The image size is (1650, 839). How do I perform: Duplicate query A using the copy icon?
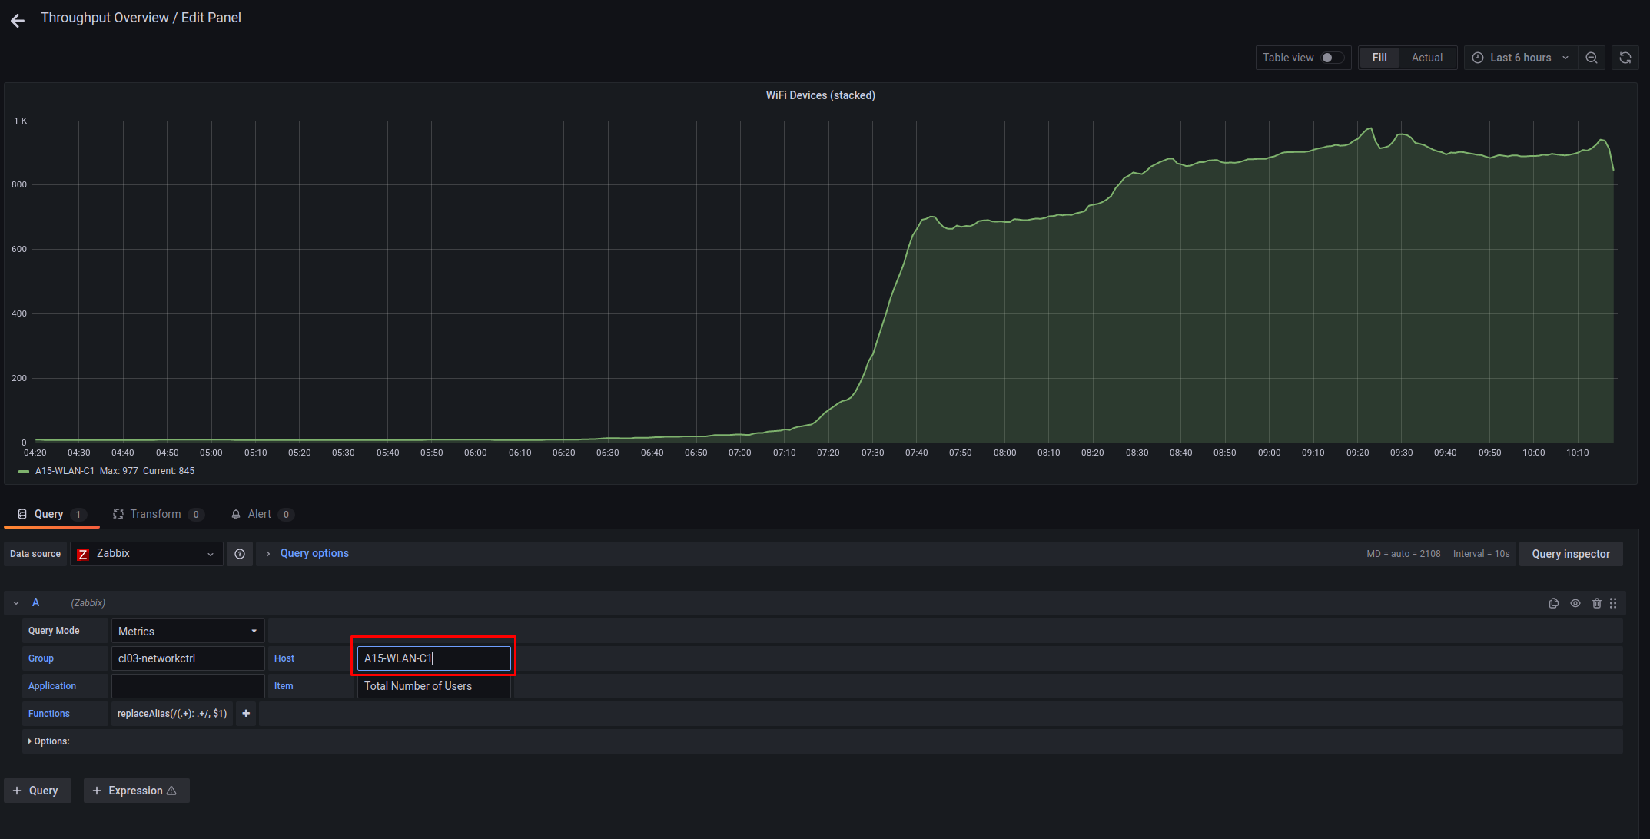point(1553,603)
